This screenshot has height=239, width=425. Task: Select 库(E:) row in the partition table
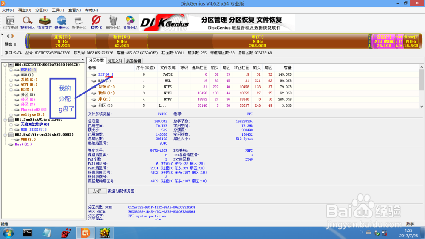[190, 99]
